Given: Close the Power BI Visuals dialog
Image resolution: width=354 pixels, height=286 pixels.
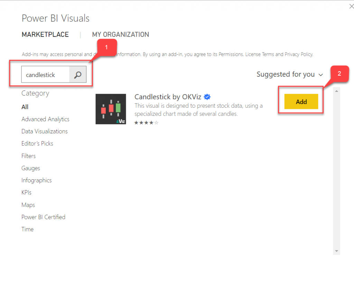Looking at the screenshot, I should pos(351,6).
